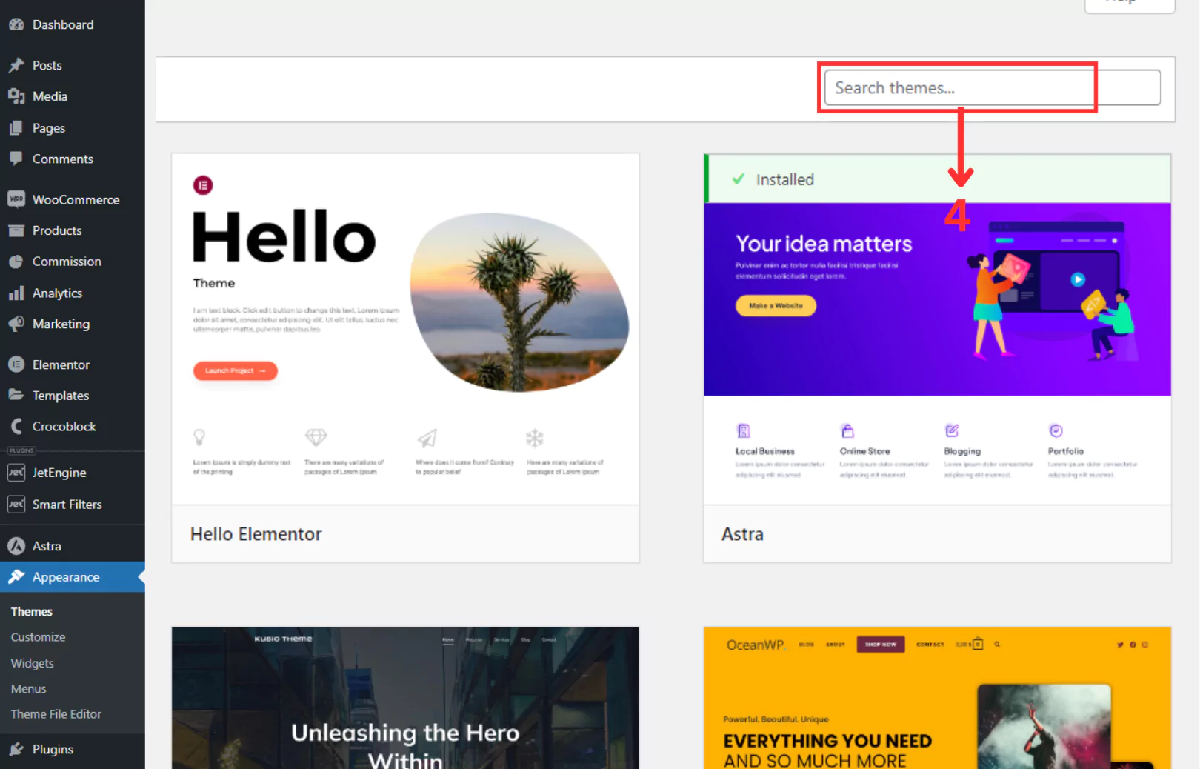Click the Astra logo icon in sidebar
1200x769 pixels.
[16, 546]
